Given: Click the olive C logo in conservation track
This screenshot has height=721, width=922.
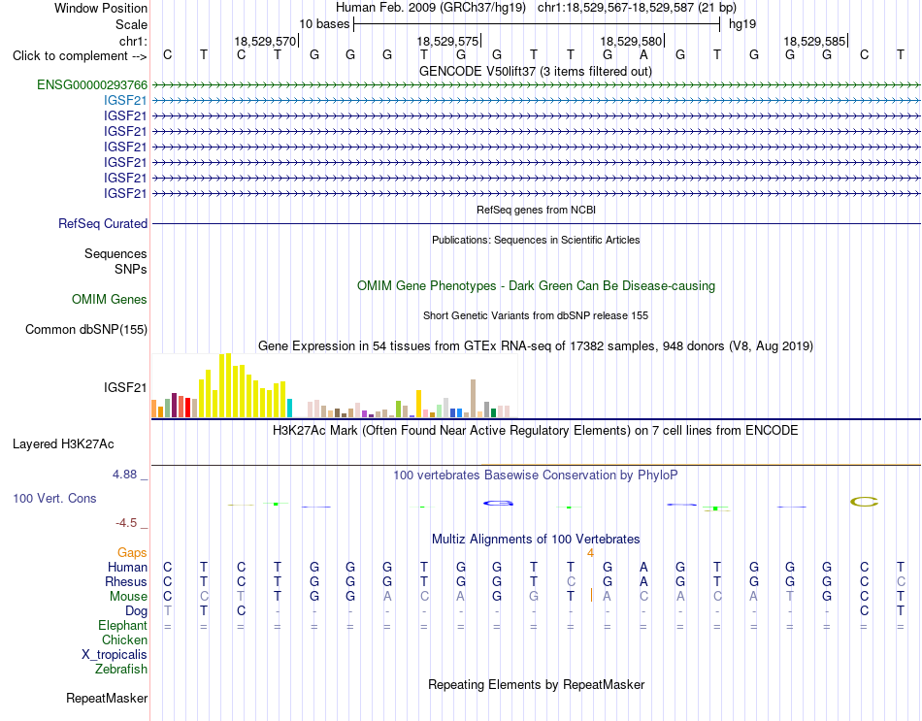Looking at the screenshot, I should click(864, 502).
